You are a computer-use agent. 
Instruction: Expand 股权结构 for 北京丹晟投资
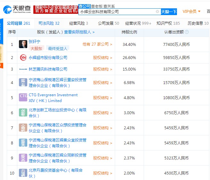(x=103, y=173)
